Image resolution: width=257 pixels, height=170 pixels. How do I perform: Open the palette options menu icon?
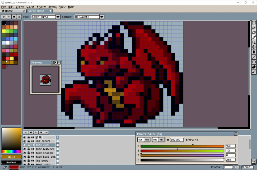coord(19,17)
